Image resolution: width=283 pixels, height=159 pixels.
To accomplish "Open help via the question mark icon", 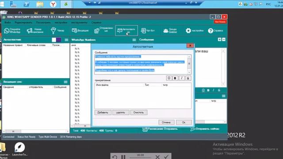I will [215, 30].
